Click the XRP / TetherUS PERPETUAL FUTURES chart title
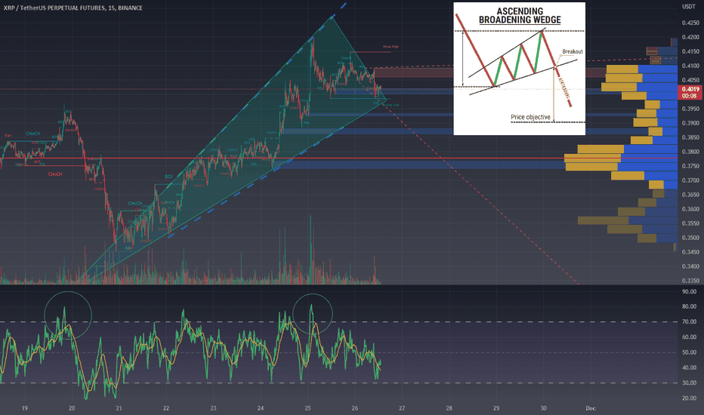Viewport: 704px width, 415px height. (73, 8)
